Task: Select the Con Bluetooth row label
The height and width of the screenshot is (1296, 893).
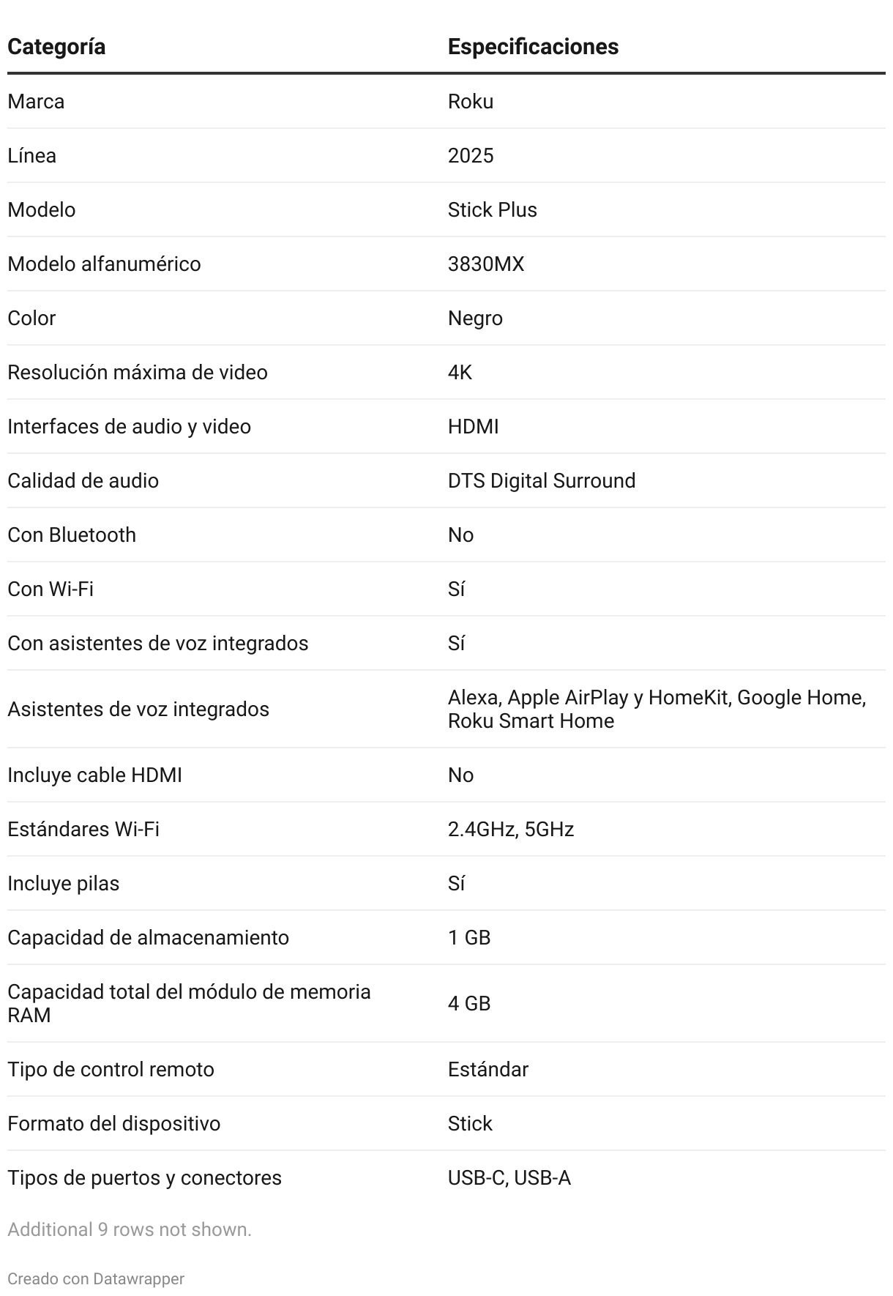Action: tap(72, 535)
